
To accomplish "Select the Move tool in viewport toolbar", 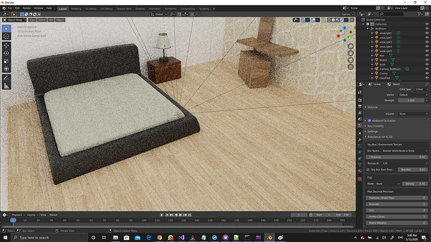I will click(x=6, y=46).
